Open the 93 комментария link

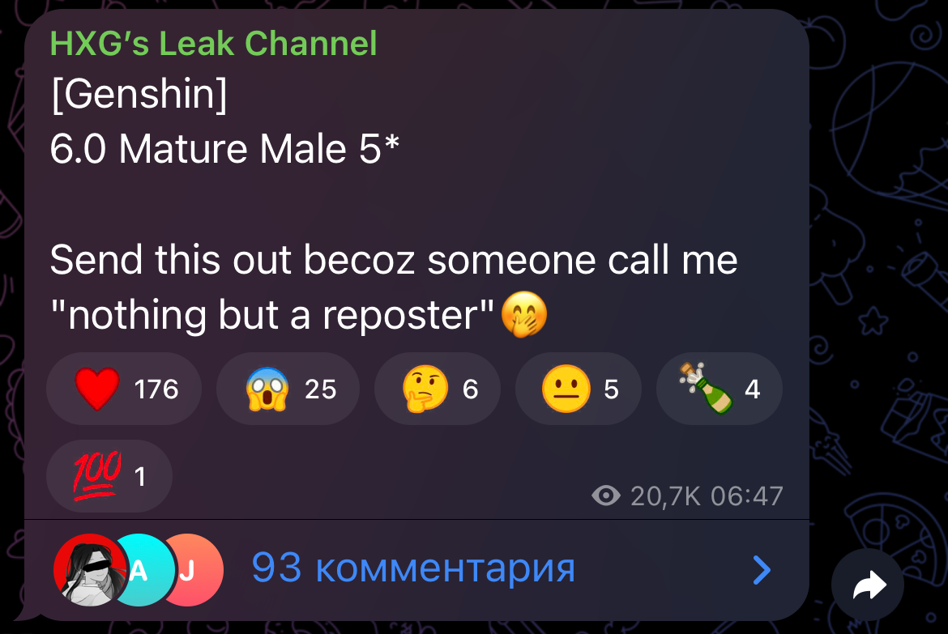click(x=413, y=568)
